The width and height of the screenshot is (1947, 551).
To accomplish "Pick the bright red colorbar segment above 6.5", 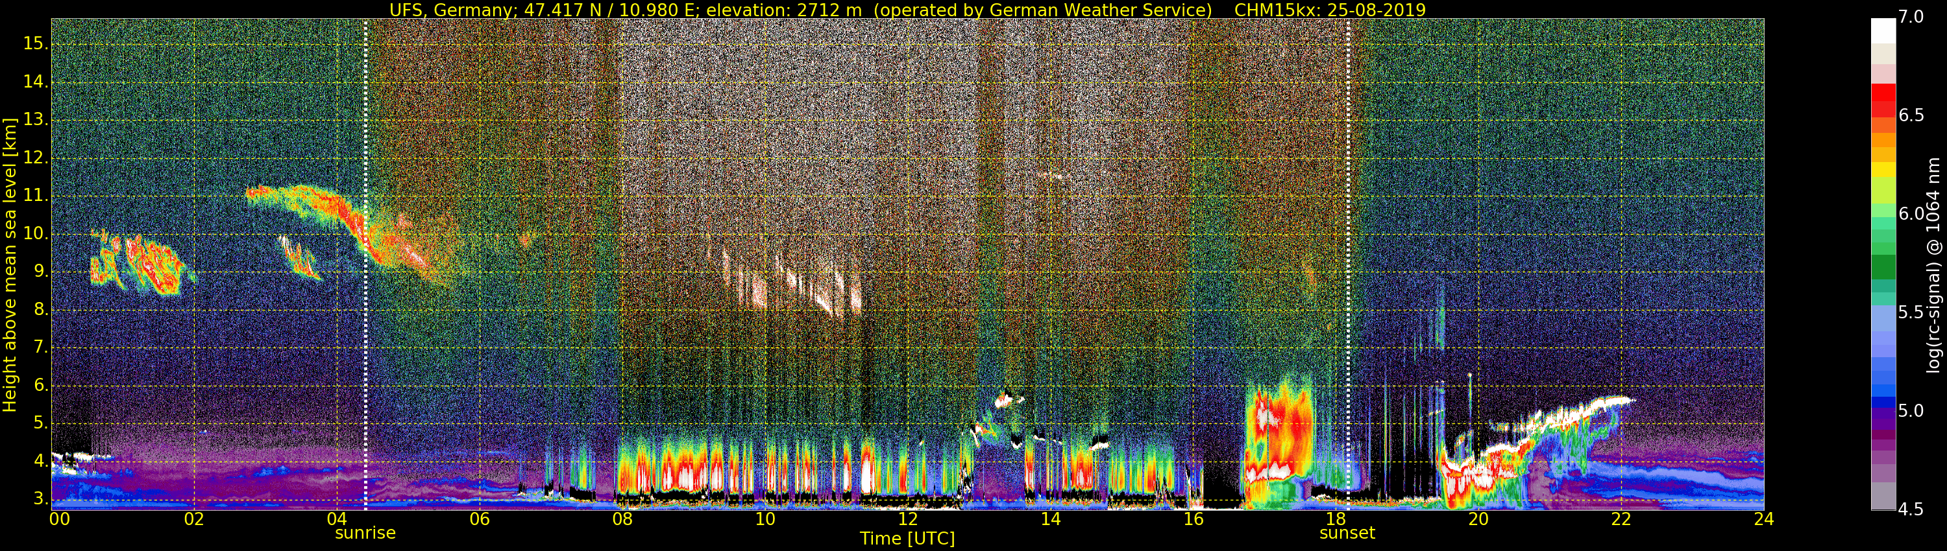I will click(x=1883, y=92).
